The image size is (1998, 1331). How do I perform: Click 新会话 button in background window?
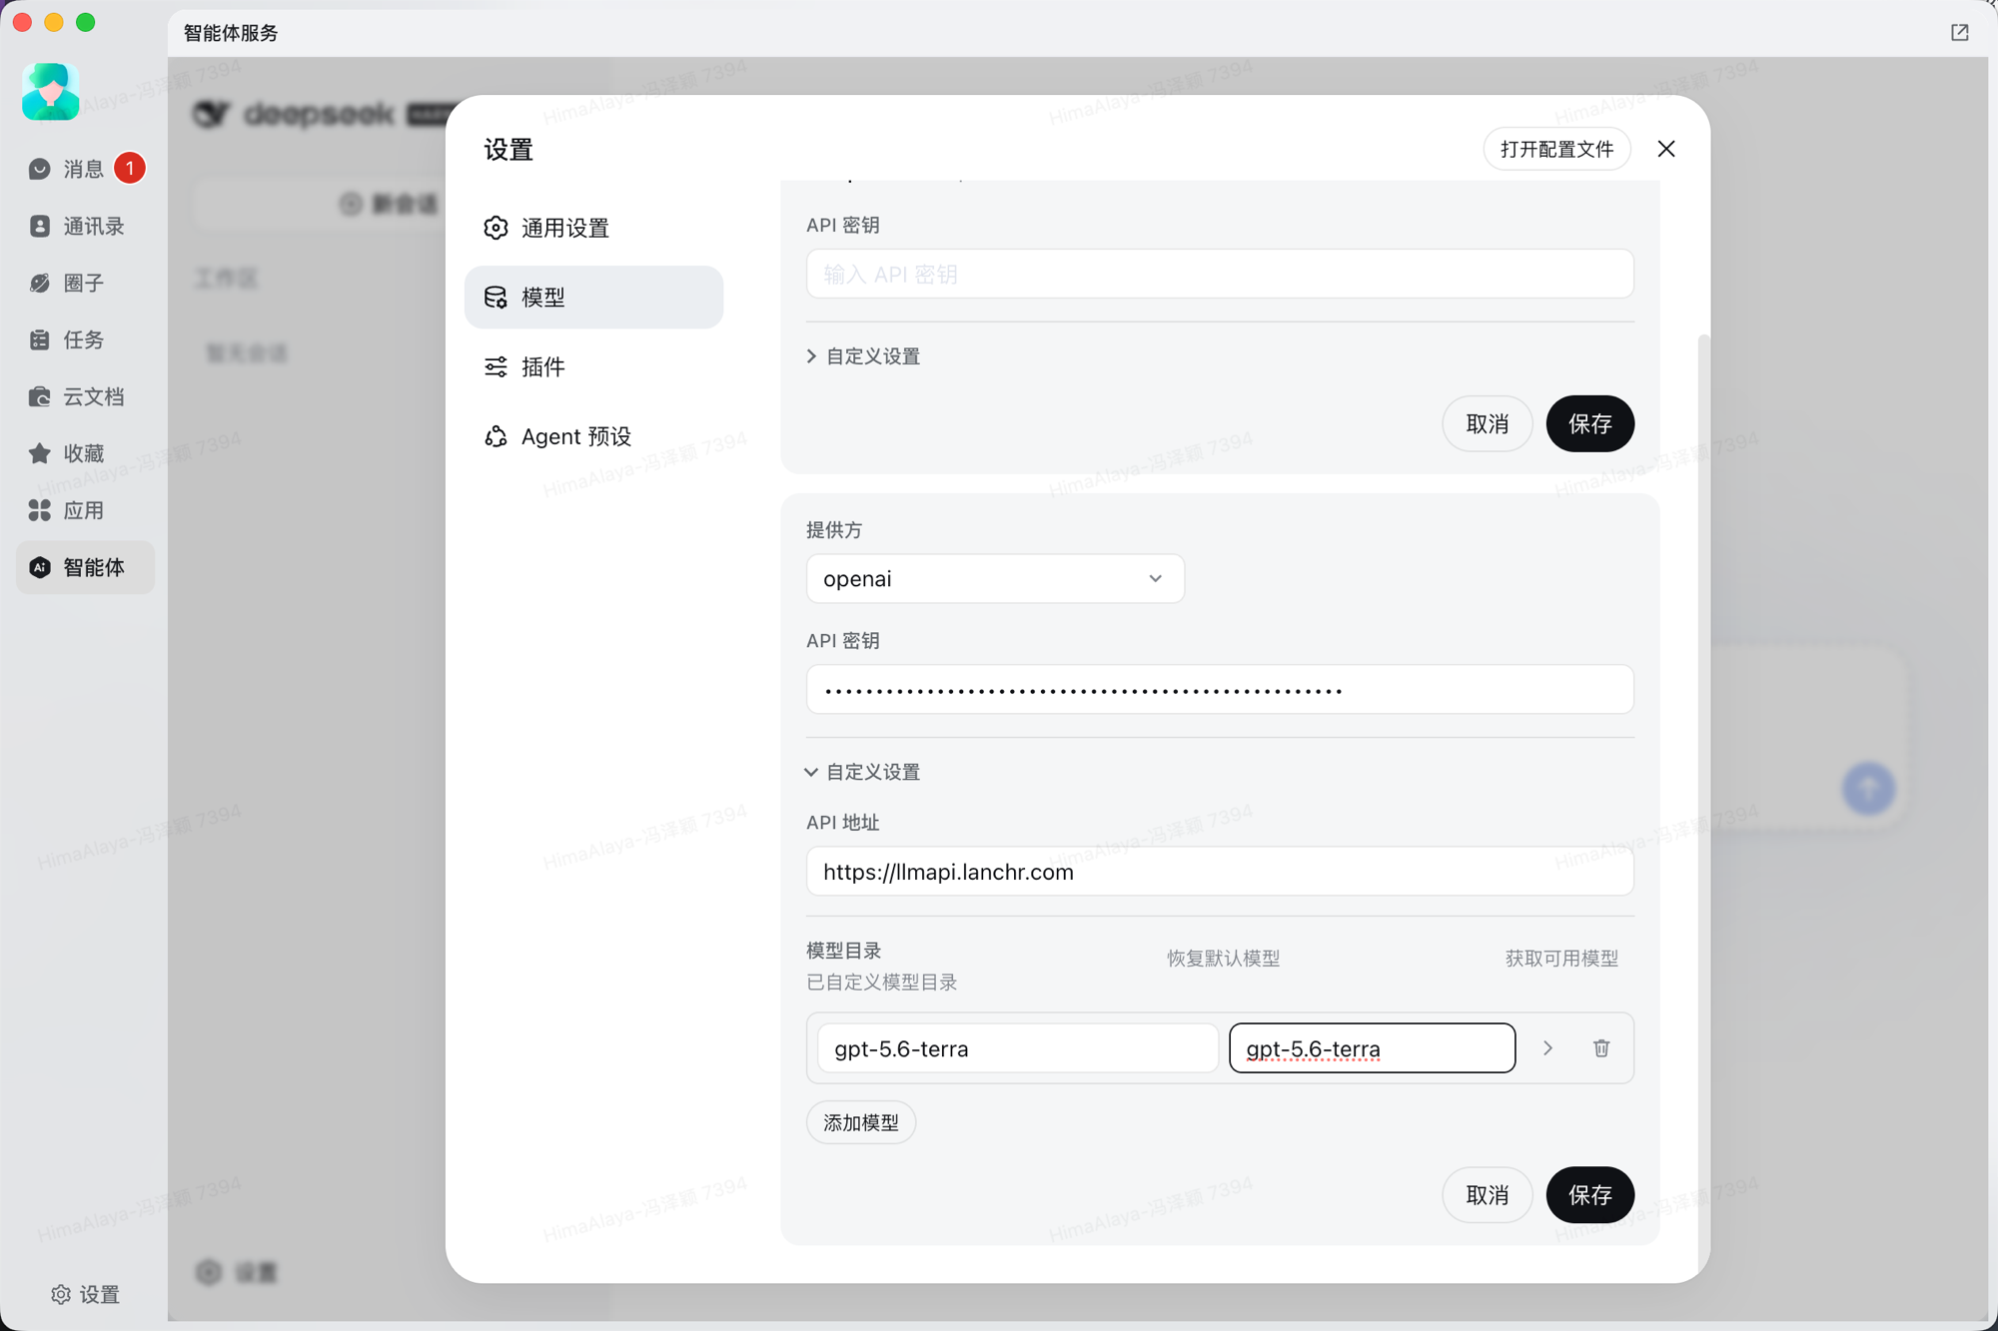(390, 204)
